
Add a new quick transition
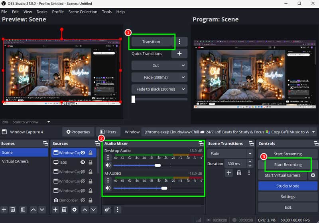click(x=179, y=54)
